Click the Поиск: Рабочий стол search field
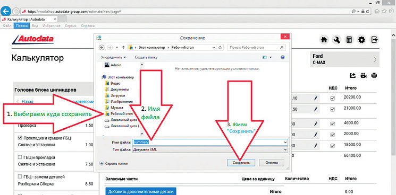The image size is (396, 195). (257, 47)
